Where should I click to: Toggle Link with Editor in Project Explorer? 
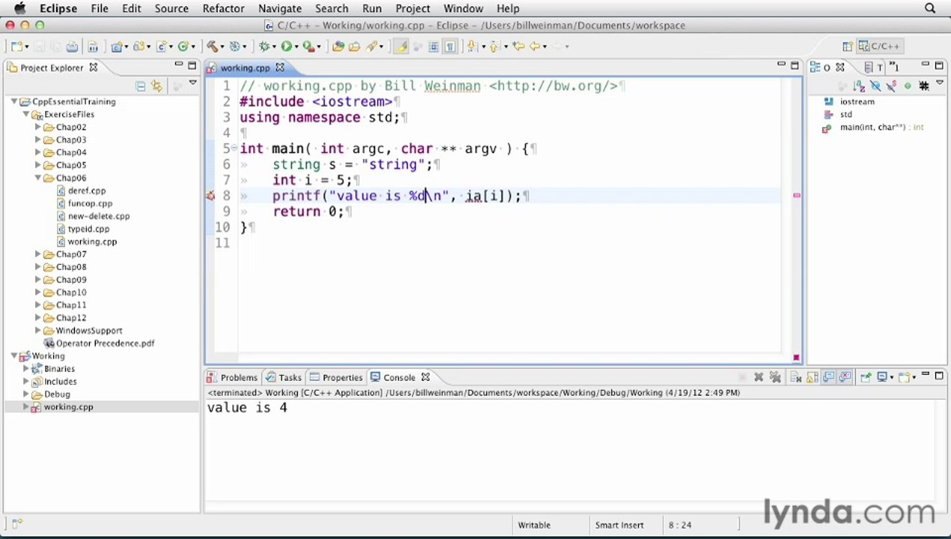click(x=156, y=86)
